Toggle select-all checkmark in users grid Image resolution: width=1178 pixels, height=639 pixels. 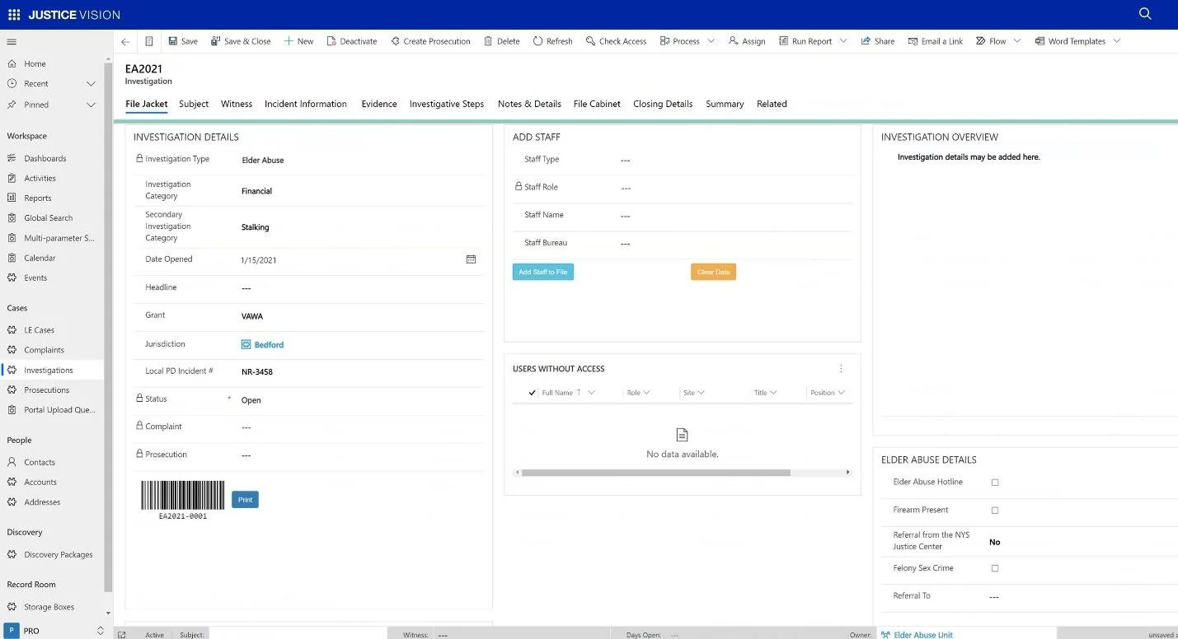tap(532, 393)
